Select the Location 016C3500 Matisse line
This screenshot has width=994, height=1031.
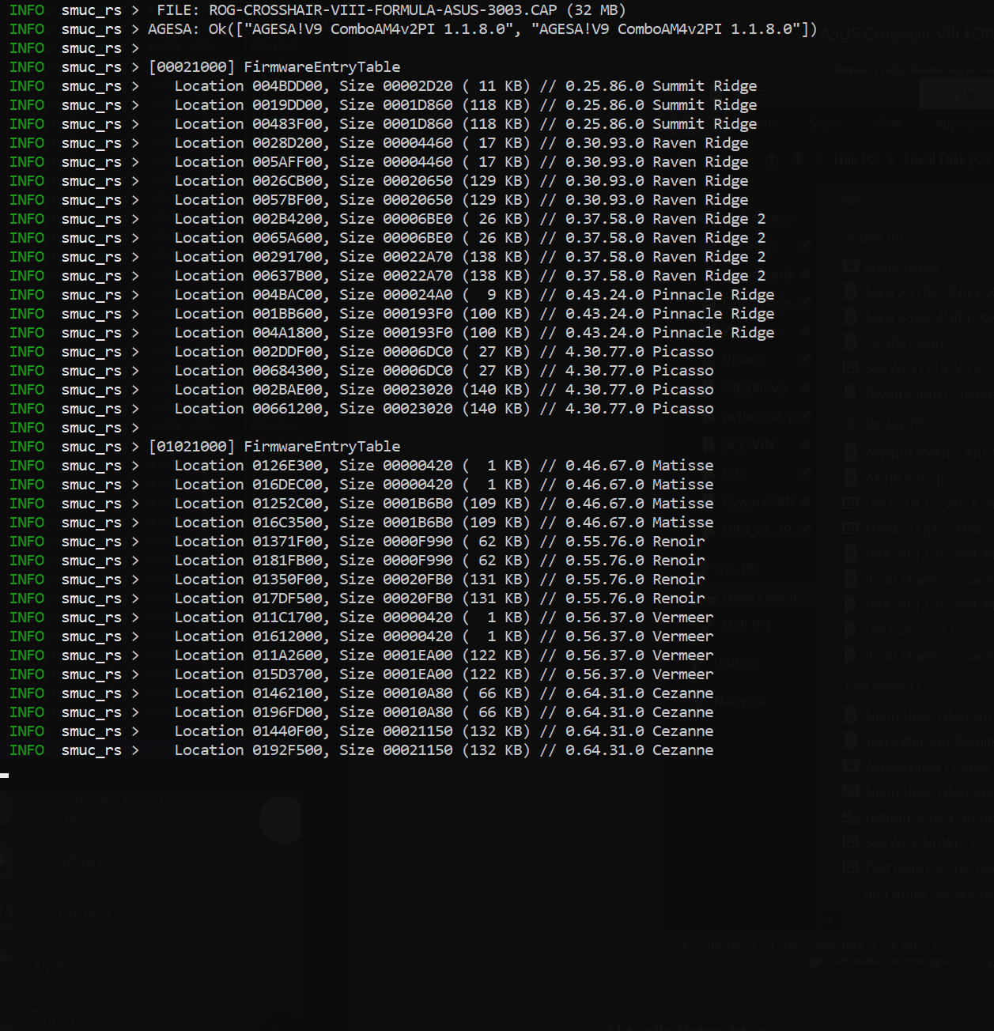coord(361,523)
